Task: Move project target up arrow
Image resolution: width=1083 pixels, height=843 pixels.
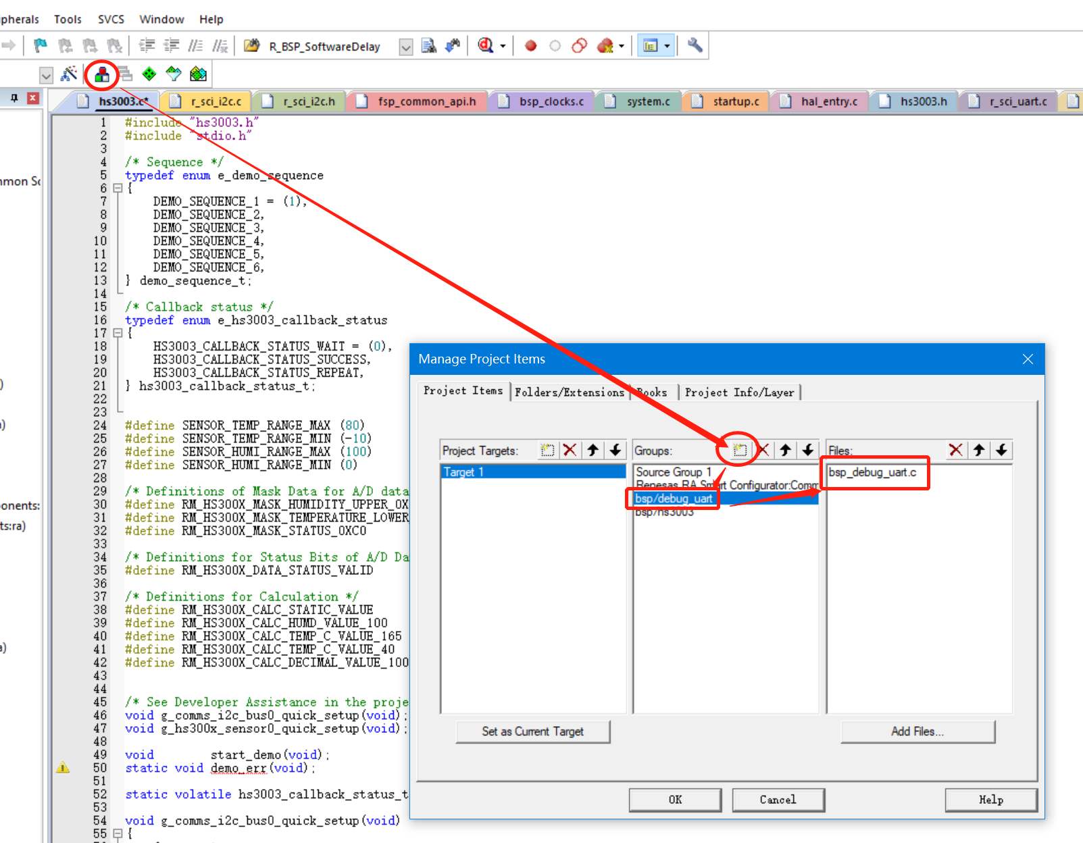Action: 593,450
